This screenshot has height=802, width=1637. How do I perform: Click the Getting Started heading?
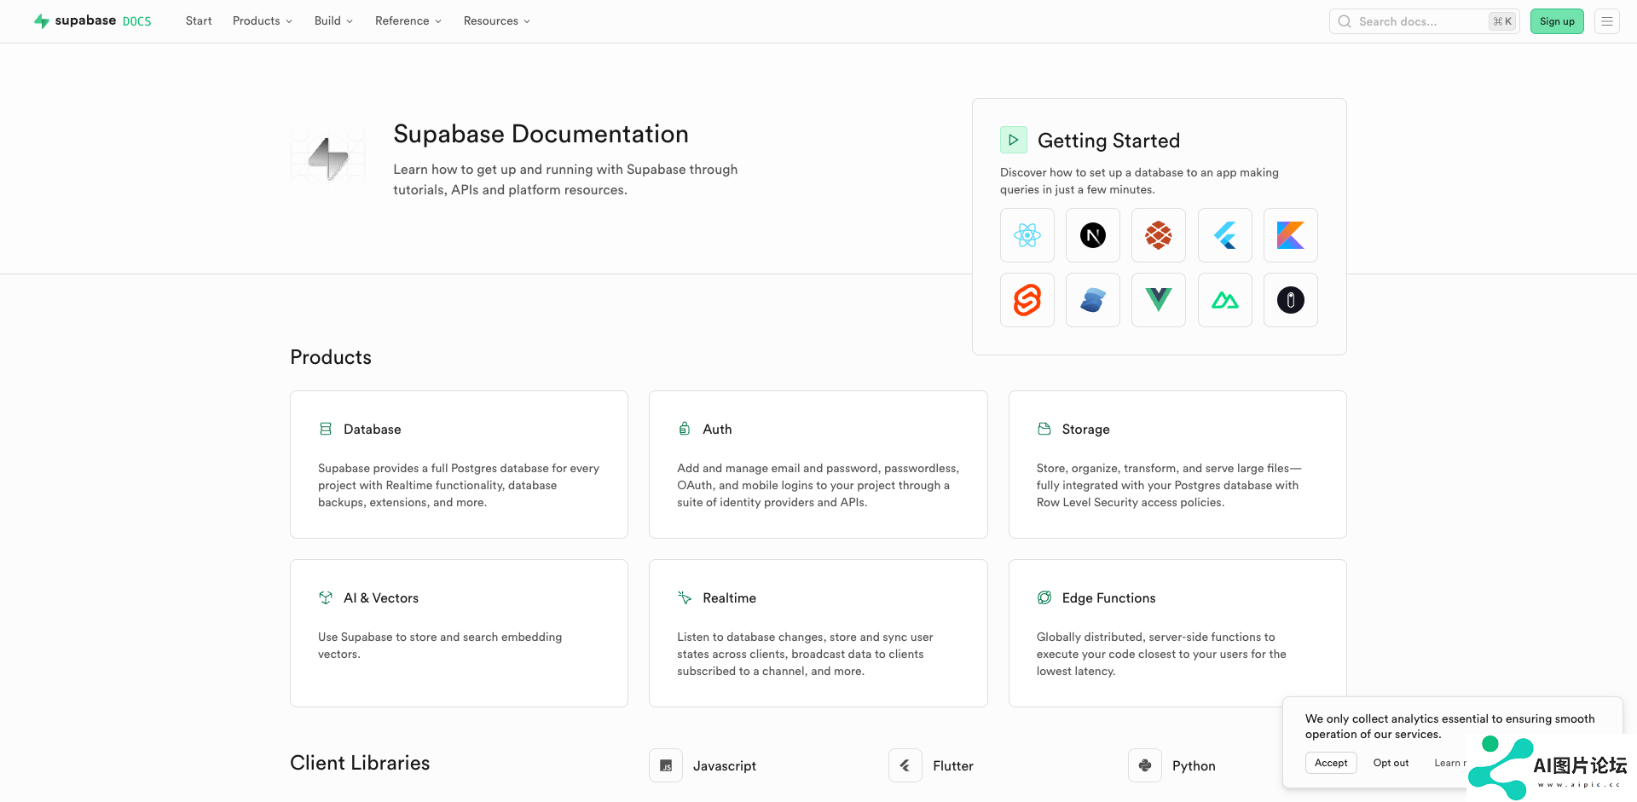pyautogui.click(x=1108, y=141)
